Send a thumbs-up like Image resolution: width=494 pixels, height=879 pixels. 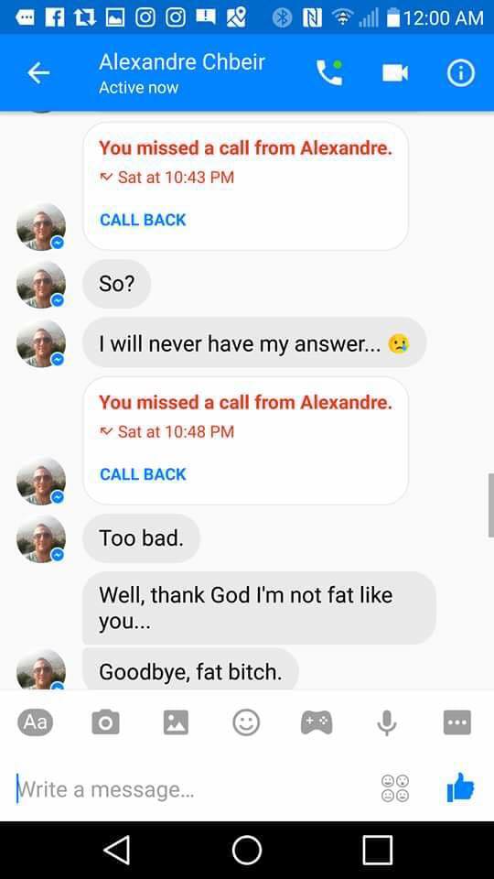click(460, 787)
